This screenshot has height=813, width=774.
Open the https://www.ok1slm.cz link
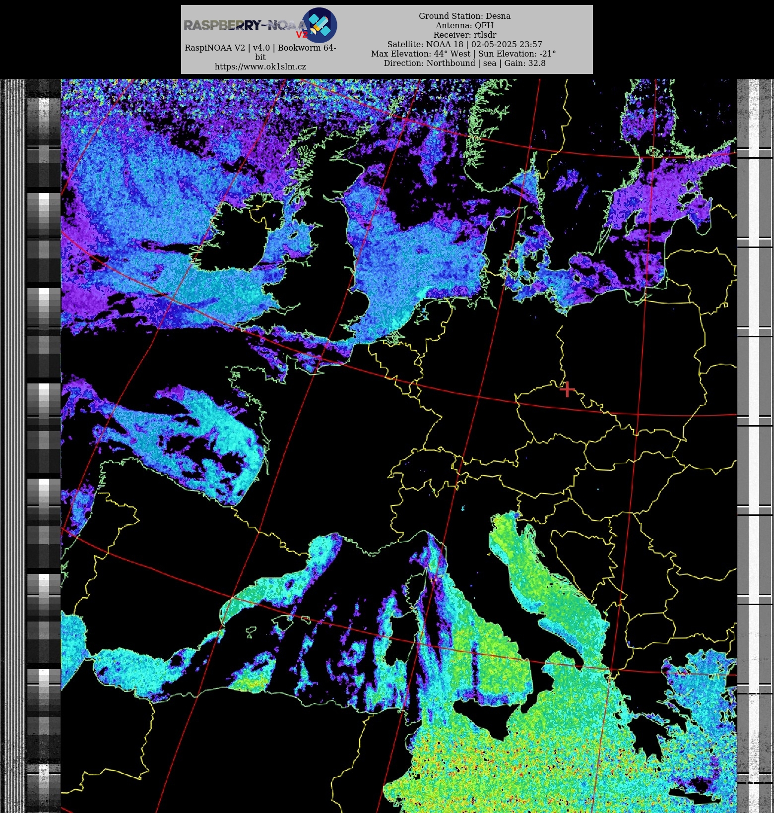click(x=260, y=66)
